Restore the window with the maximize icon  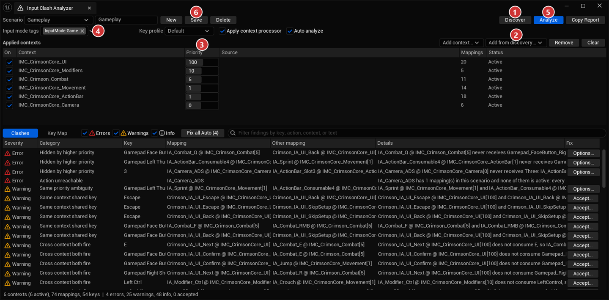[x=583, y=6]
